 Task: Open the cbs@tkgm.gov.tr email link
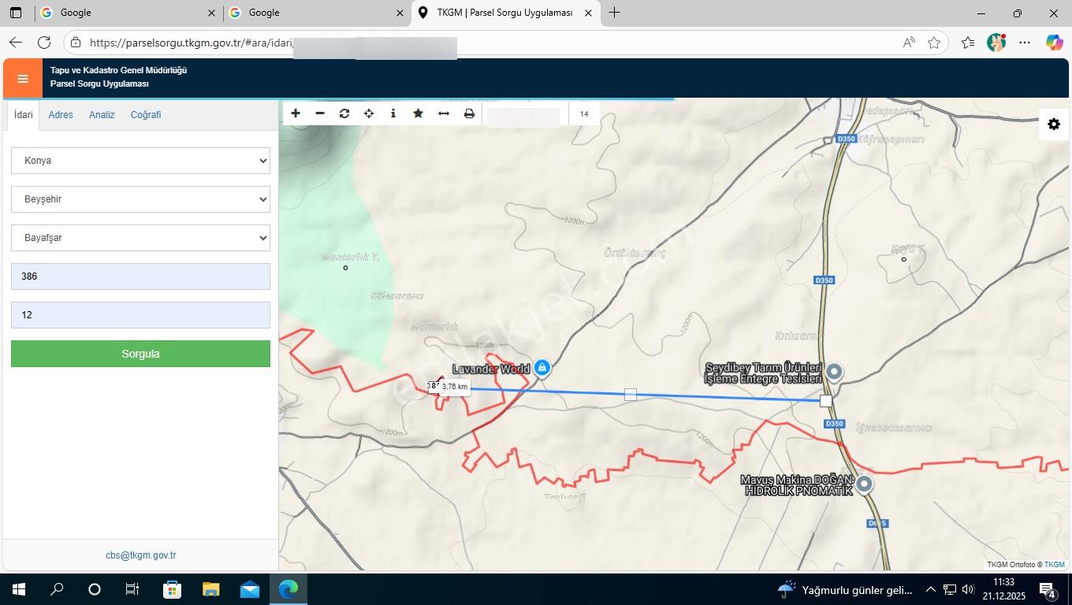click(140, 555)
